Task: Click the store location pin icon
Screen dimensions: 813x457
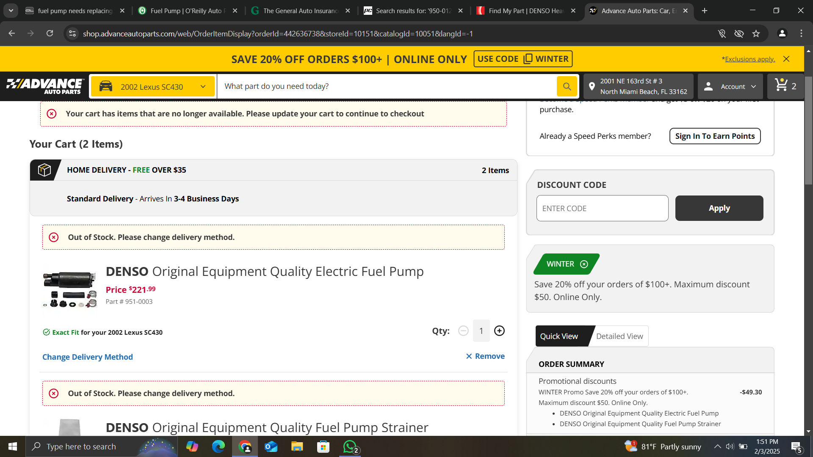Action: coord(592,86)
